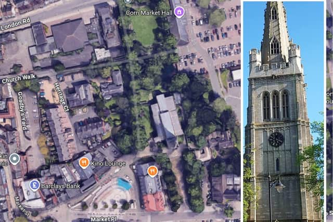The width and height of the screenshot is (333, 222).
Task: Click the Corn Market Hall label
Action: tap(149, 13)
